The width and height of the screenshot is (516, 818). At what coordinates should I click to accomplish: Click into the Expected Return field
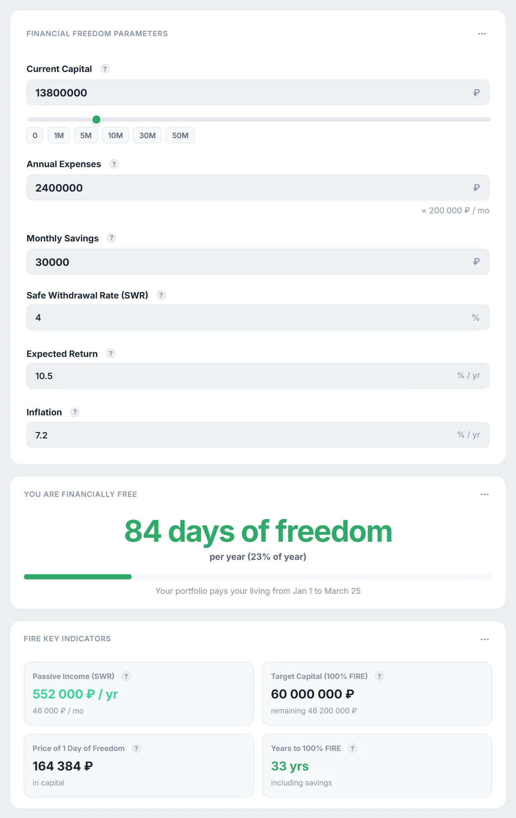coord(258,375)
